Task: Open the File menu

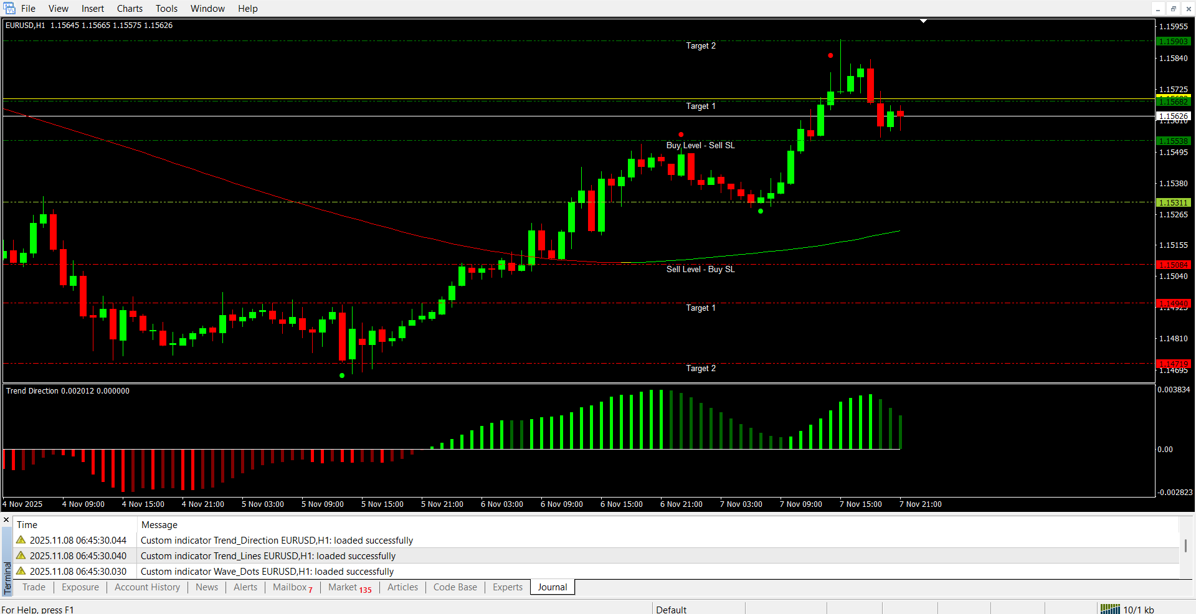Action: point(28,9)
